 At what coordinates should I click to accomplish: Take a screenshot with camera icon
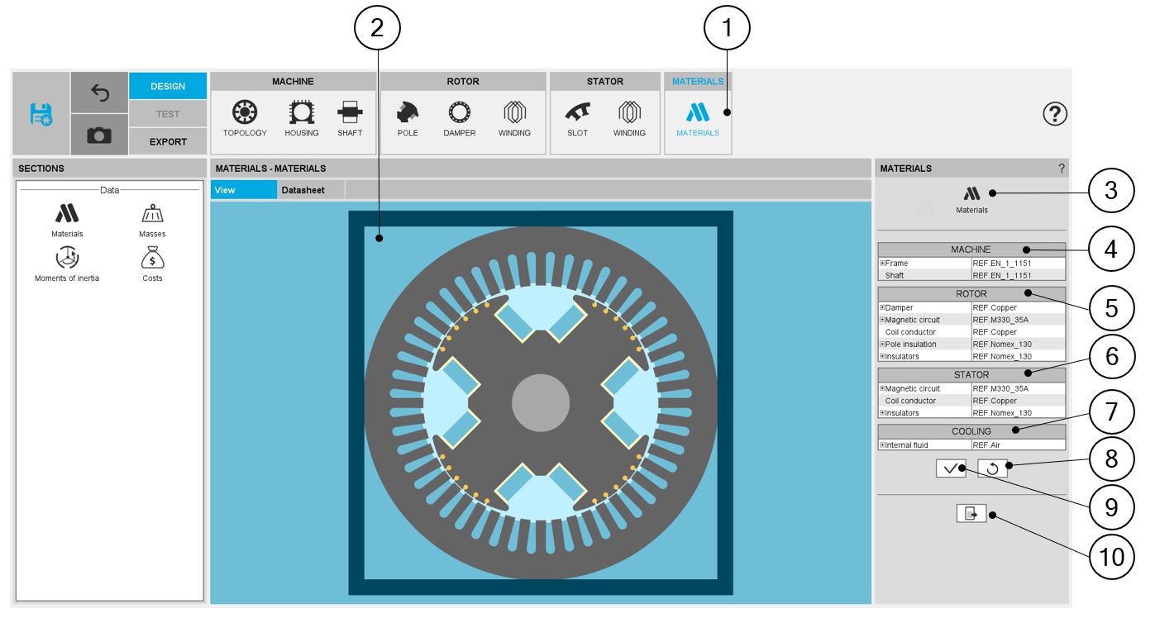point(99,135)
